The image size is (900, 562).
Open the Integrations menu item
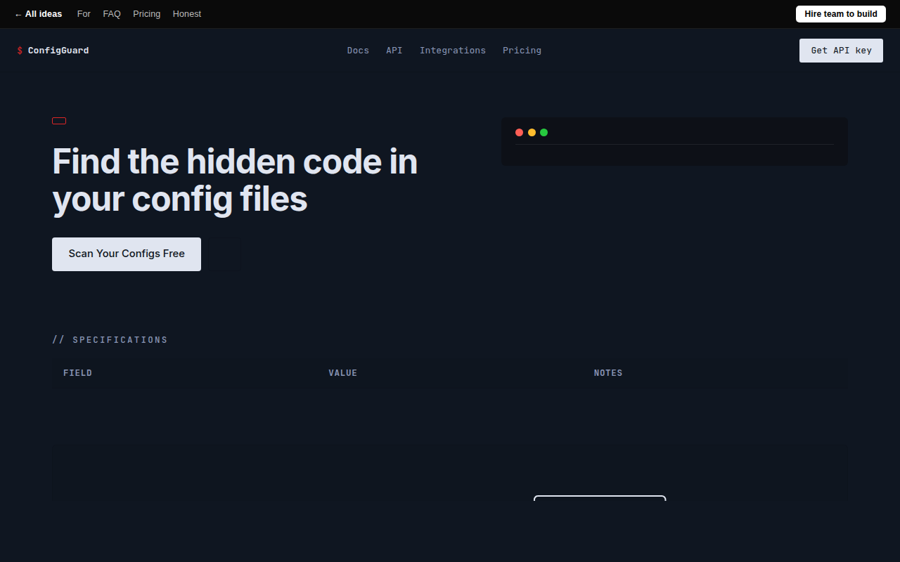pyautogui.click(x=453, y=51)
